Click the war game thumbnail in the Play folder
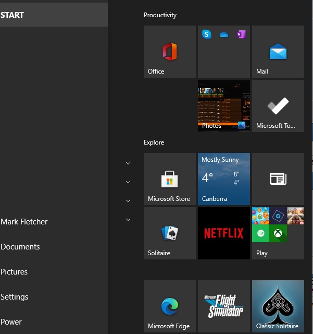This screenshot has height=334, width=313. click(x=295, y=216)
